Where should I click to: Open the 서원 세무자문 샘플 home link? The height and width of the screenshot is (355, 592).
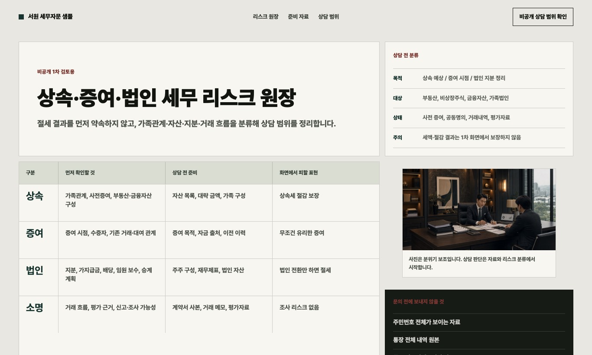click(46, 17)
